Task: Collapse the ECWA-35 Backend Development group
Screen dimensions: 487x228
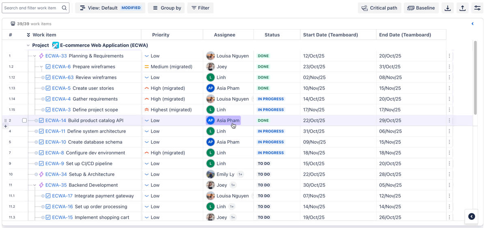Action: (34, 185)
